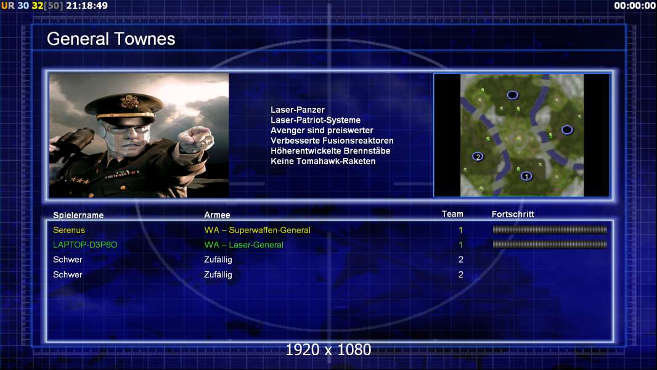Click the 00:00:00 timer display
The image size is (657, 370).
[634, 6]
